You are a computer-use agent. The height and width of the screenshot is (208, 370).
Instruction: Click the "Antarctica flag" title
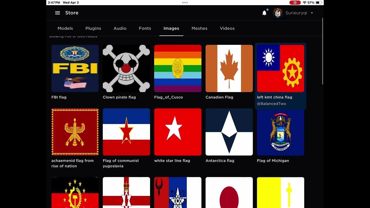pos(220,161)
